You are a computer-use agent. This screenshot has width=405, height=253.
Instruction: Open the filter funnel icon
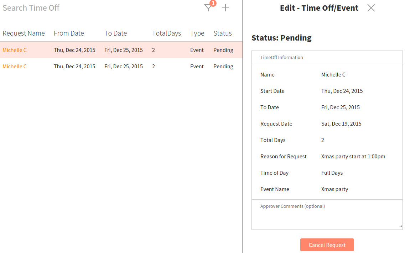click(x=208, y=8)
